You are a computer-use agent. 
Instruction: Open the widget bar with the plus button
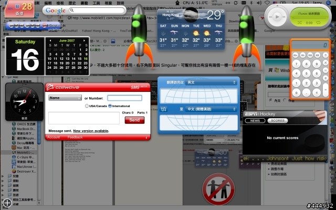point(7,203)
